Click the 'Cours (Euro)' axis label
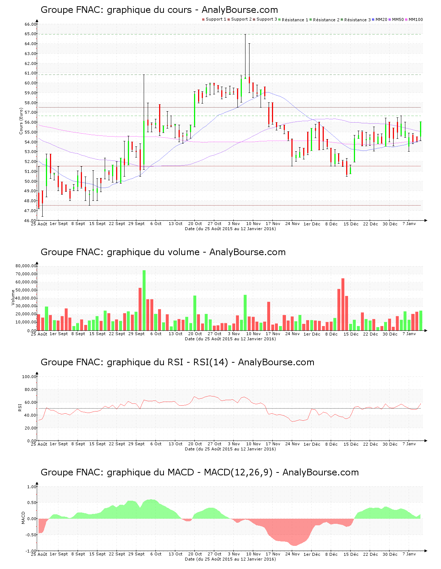This screenshot has width=441, height=569. coord(21,121)
